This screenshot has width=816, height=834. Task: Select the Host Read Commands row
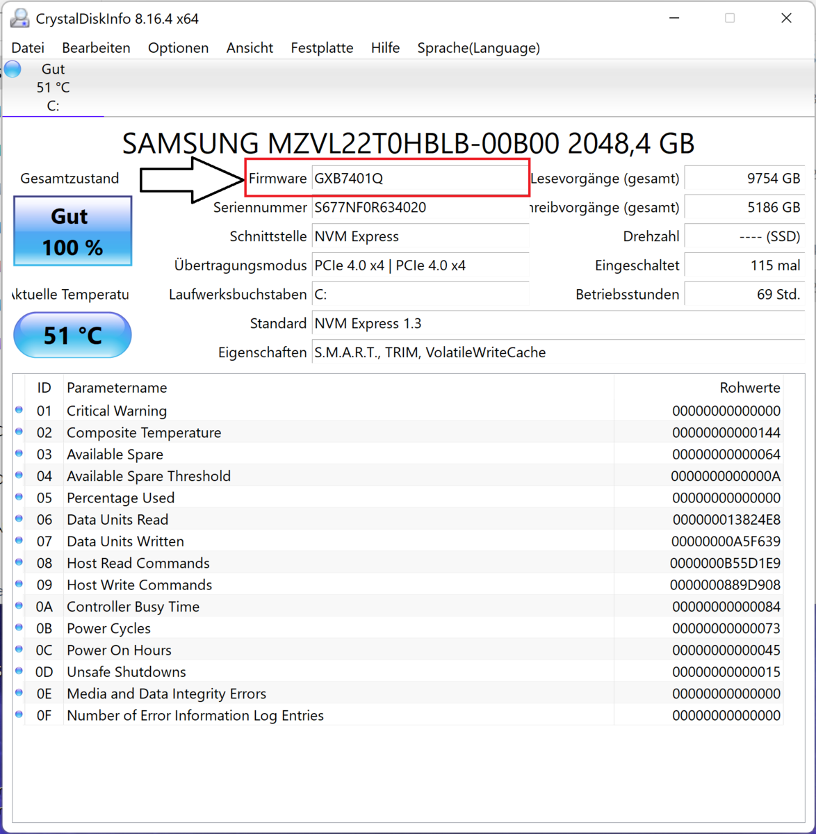tap(398, 563)
